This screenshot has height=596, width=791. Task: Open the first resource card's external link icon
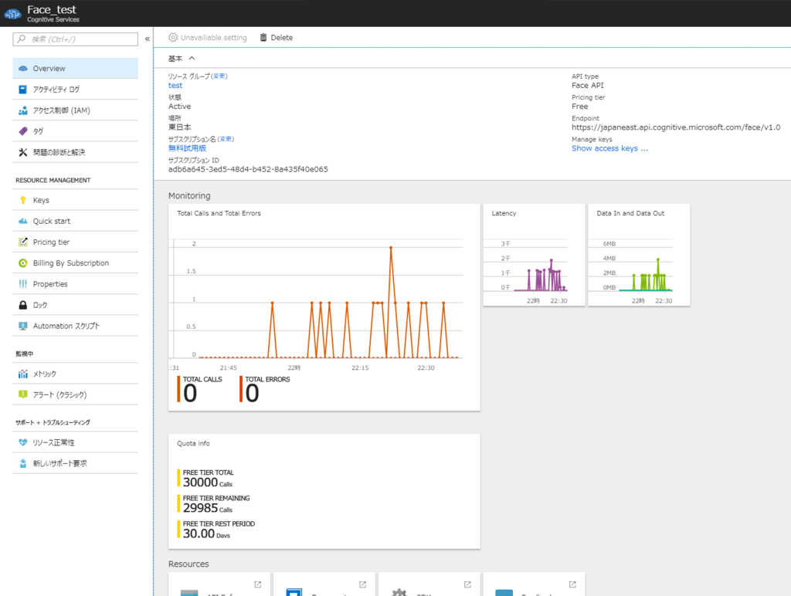[258, 584]
